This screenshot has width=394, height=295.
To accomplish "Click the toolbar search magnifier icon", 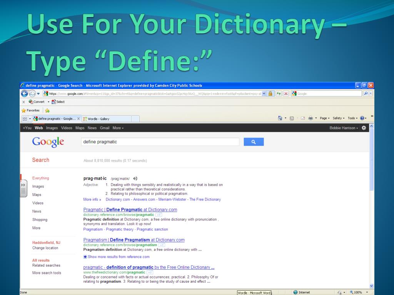I will coord(366,93).
